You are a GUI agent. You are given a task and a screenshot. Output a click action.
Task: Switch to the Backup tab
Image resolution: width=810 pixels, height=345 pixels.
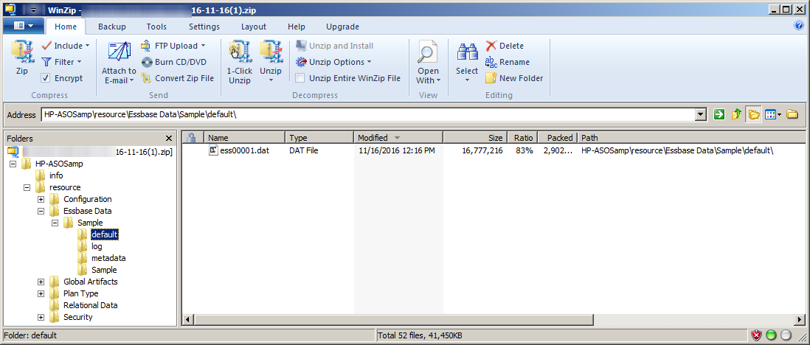[x=111, y=27]
